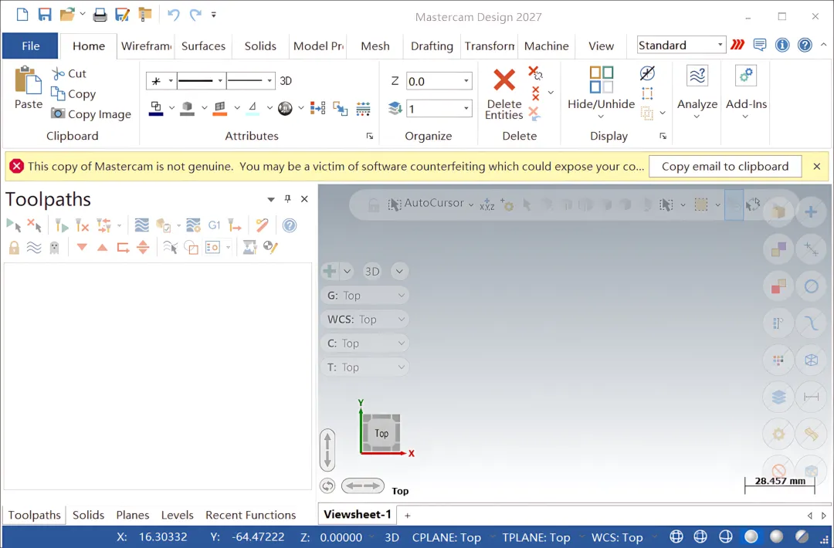Click the circle icon in graphics shortcuts
This screenshot has height=548, width=834.
click(x=811, y=286)
